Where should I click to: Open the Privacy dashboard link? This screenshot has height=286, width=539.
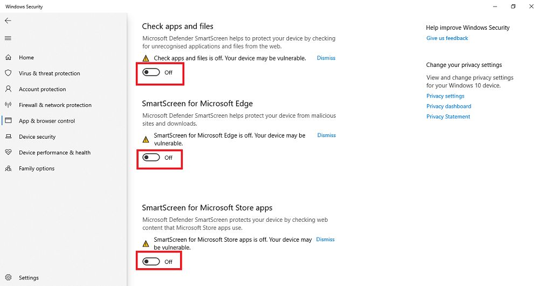448,106
